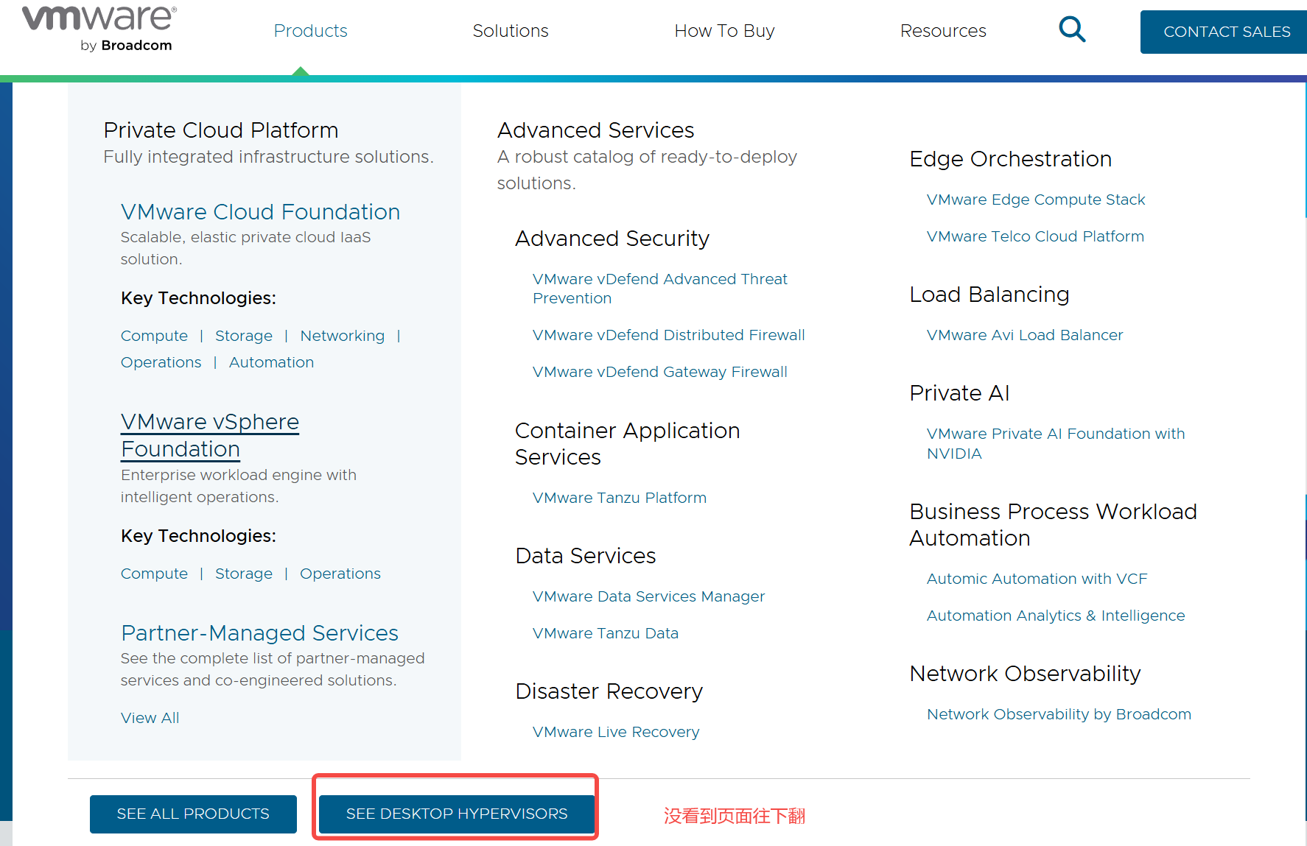The width and height of the screenshot is (1307, 846).
Task: Click the Container Application Services heading
Action: click(628, 444)
